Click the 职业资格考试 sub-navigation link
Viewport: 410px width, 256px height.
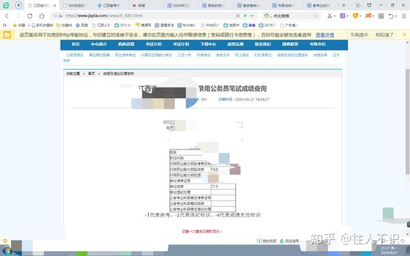click(x=126, y=55)
